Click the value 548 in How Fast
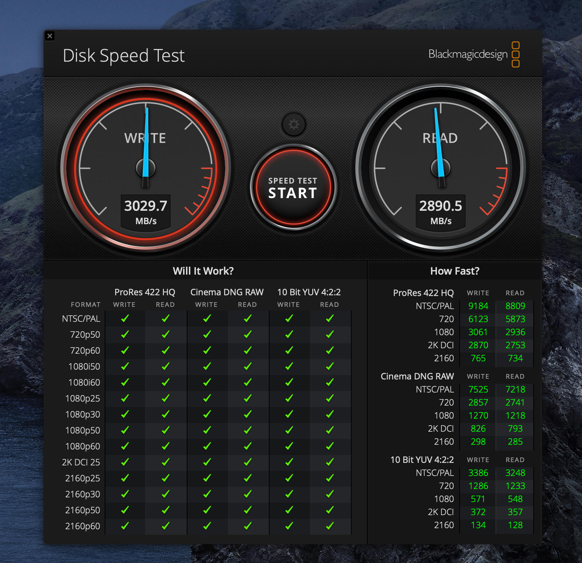Screen dimensions: 582x563 [x=515, y=499]
